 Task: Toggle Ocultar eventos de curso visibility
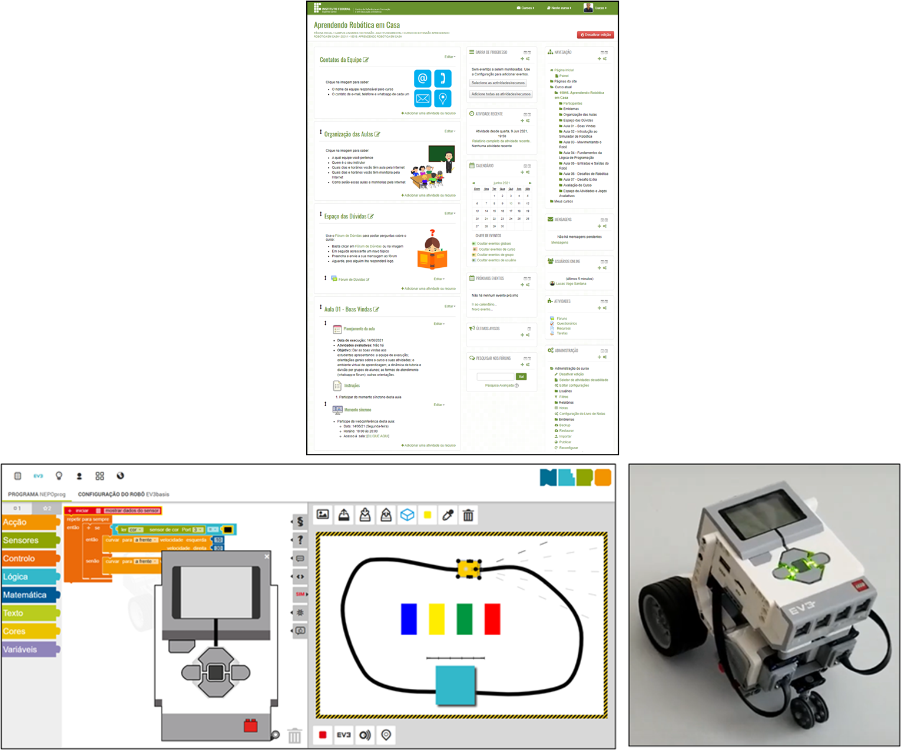[x=496, y=250]
